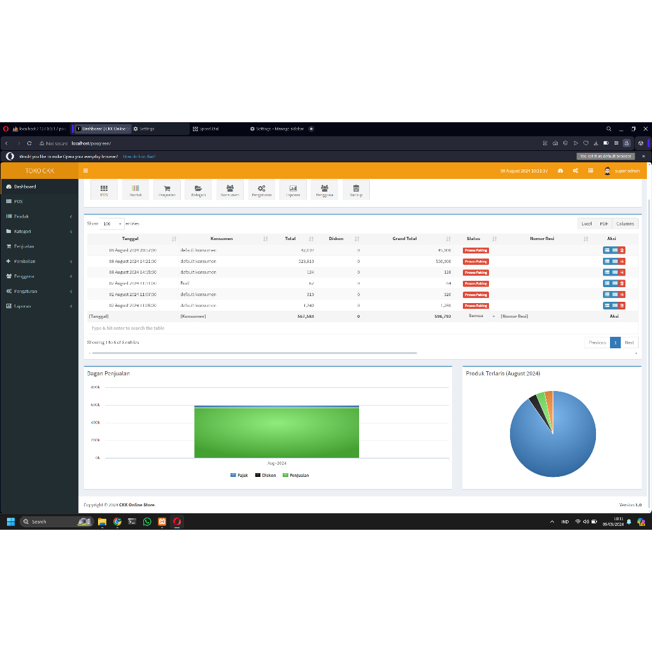The width and height of the screenshot is (652, 652).
Task: Open the Show entries dropdown showing 100
Action: (x=111, y=223)
